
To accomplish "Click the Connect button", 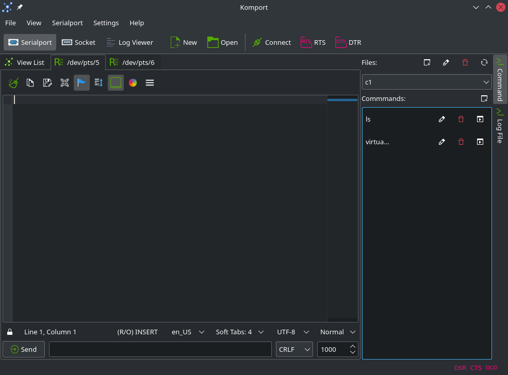I will click(271, 42).
